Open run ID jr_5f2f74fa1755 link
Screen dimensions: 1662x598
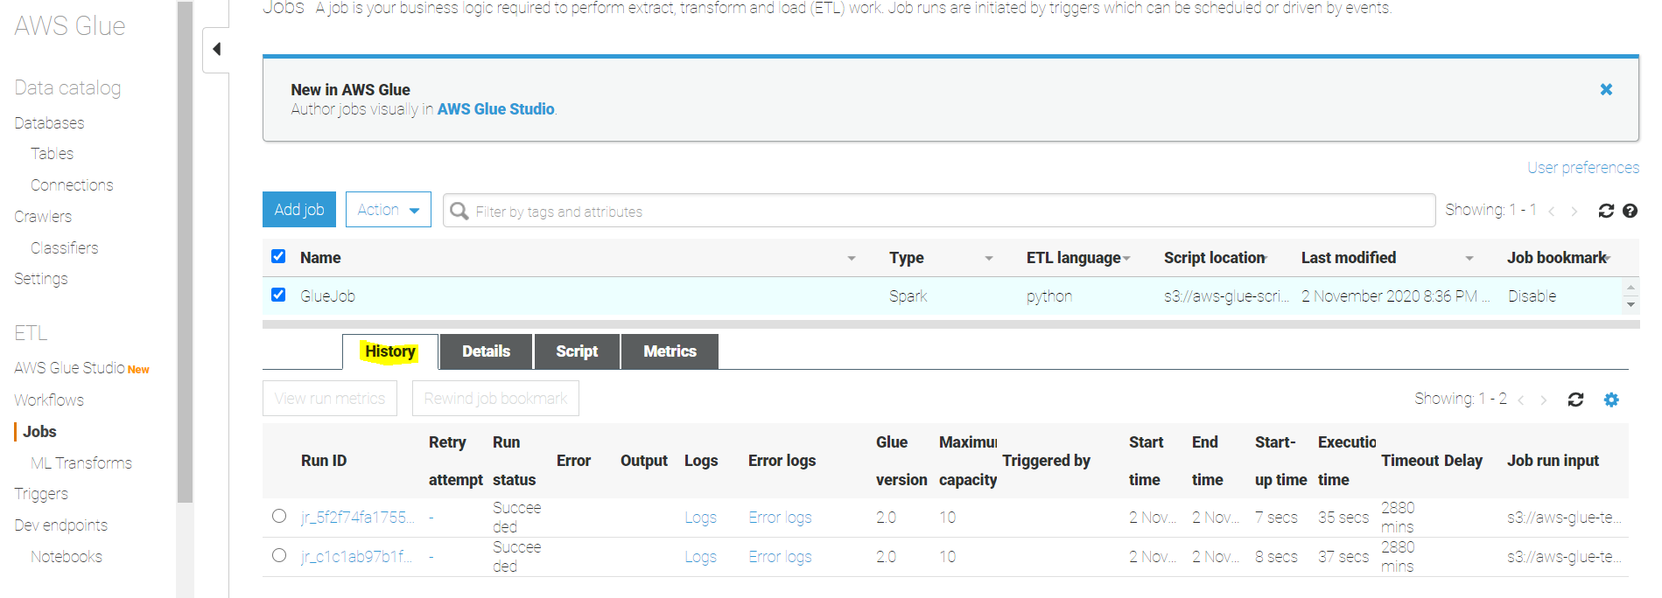click(357, 518)
